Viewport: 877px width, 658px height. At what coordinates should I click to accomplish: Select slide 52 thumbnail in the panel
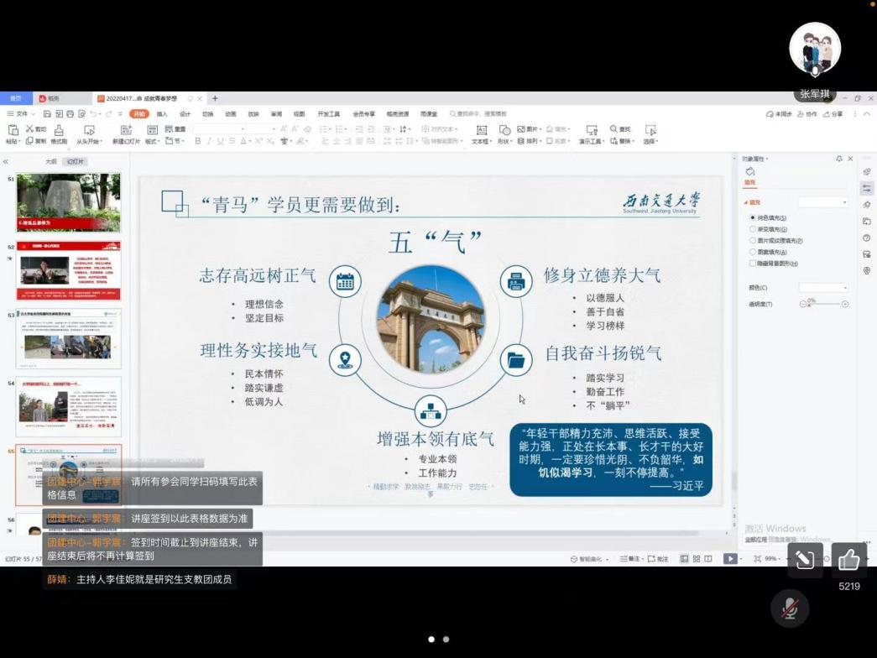pos(69,271)
